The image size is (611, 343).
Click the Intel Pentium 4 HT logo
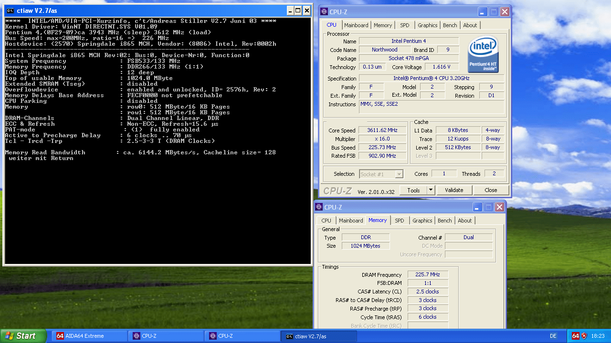484,55
